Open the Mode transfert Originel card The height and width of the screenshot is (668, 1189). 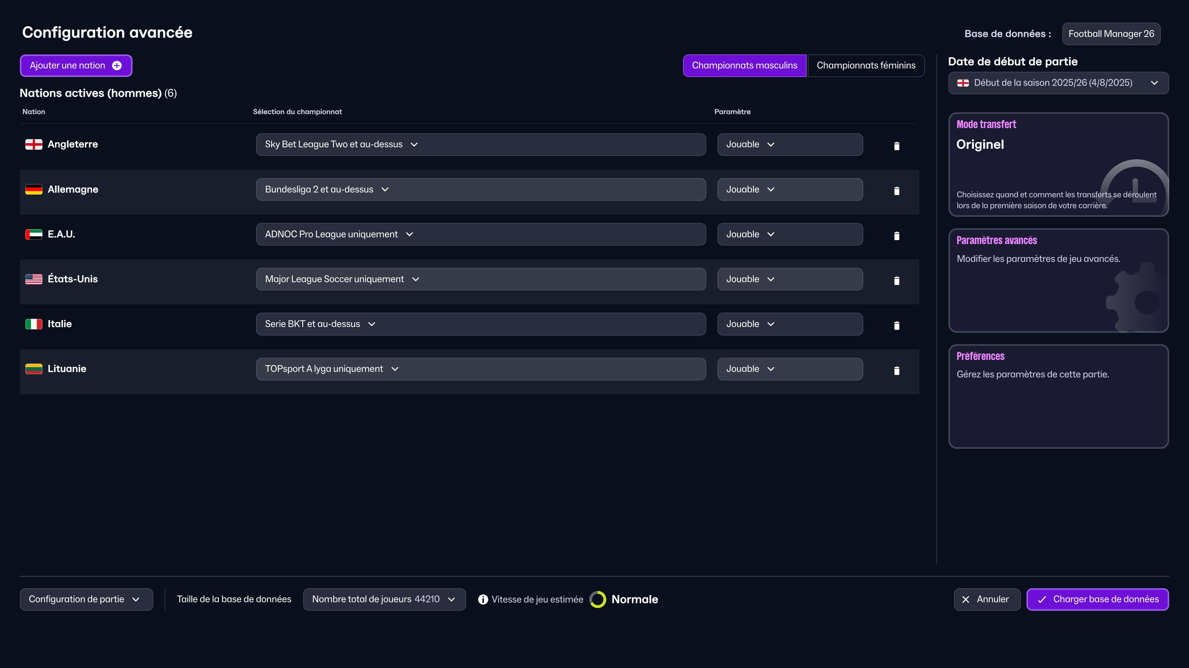click(x=1058, y=164)
